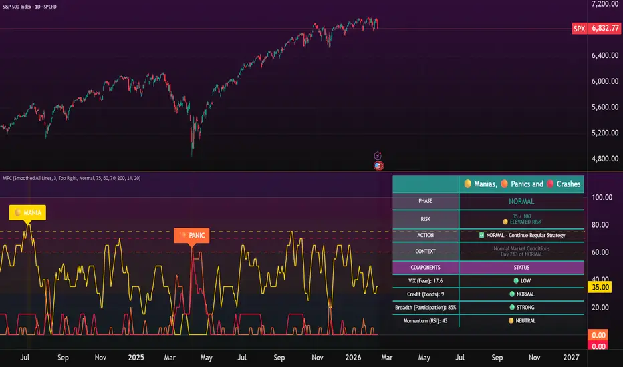
Task: Click the NEUTRAL status cell
Action: tap(521, 320)
